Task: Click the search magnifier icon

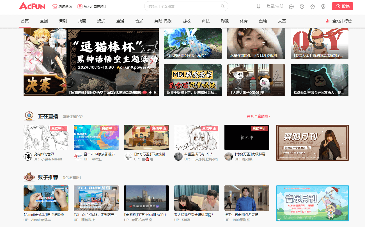Action: click(222, 6)
